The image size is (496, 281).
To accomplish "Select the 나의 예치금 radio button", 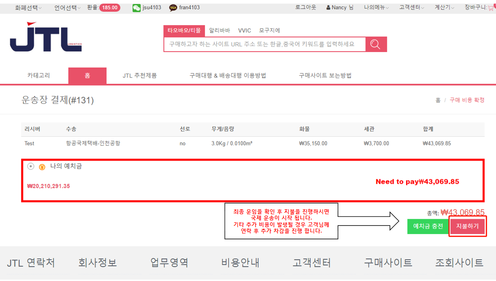I will click(30, 166).
